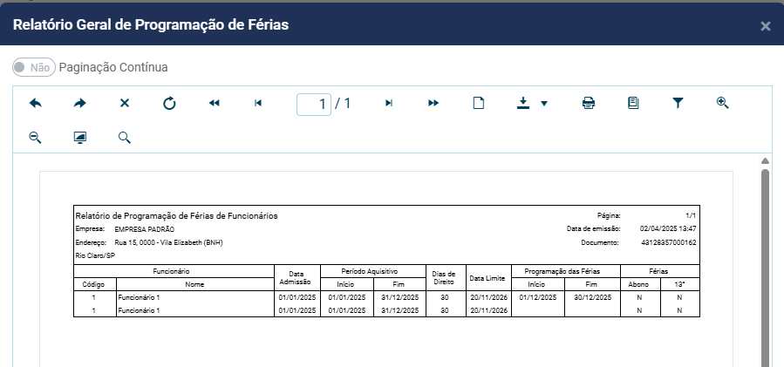The width and height of the screenshot is (784, 367).
Task: Zoom out of the report
Action: click(36, 138)
